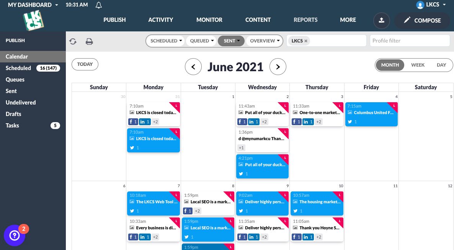Remove the LKCS filter tag
The image size is (454, 250).
pos(306,41)
